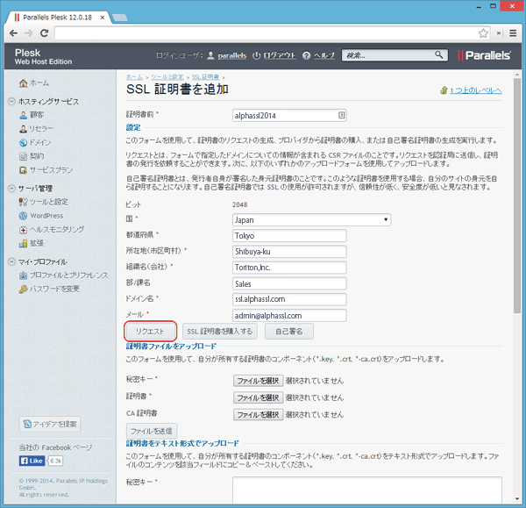The image size is (526, 508).
Task: Click the user icon next to parallels
Action: tap(210, 55)
